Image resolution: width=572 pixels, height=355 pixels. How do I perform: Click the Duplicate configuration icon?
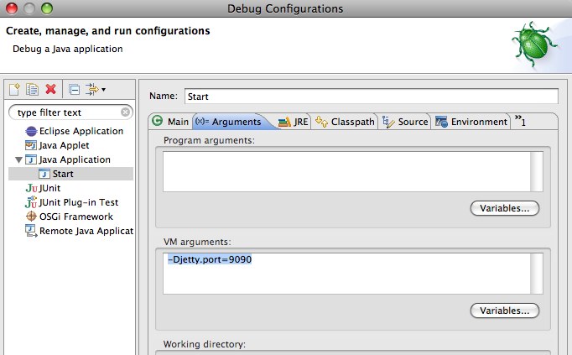pos(32,89)
